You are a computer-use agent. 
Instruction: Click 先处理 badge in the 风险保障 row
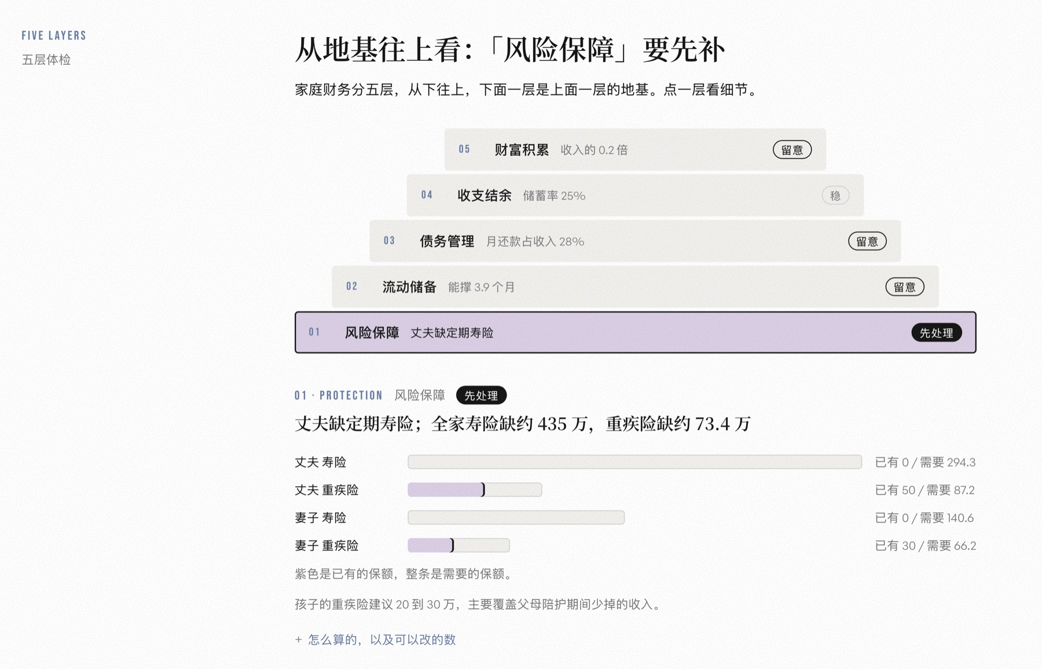[x=936, y=333]
